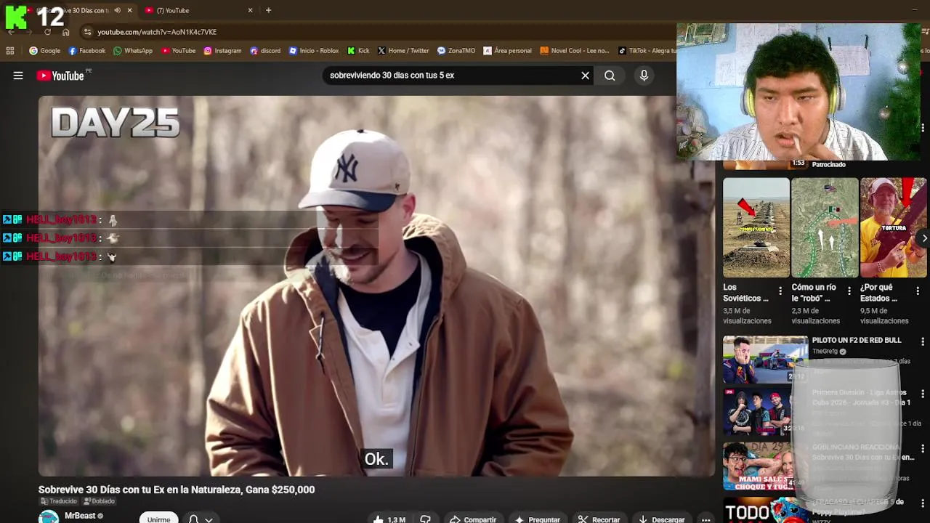Open options for Primera División video
The image size is (930, 523).
coord(923,394)
